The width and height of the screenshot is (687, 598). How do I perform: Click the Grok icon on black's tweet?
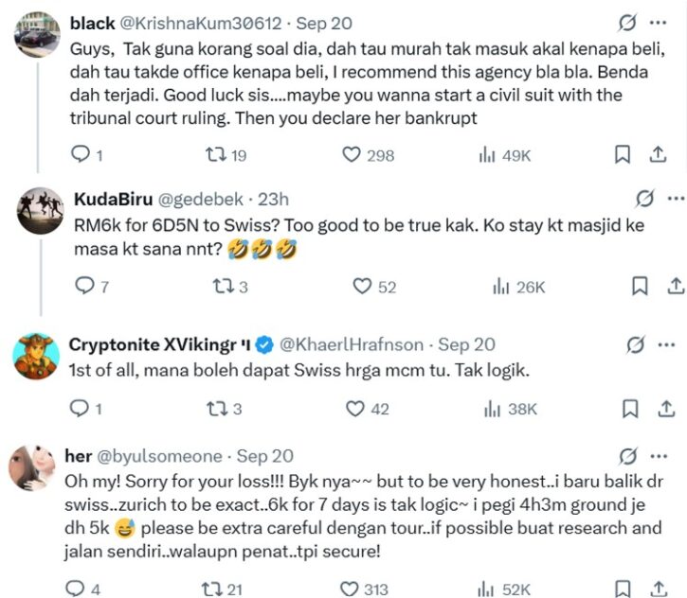[626, 23]
